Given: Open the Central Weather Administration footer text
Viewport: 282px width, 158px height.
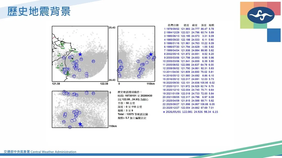Looking at the screenshot, I should point(40,152).
